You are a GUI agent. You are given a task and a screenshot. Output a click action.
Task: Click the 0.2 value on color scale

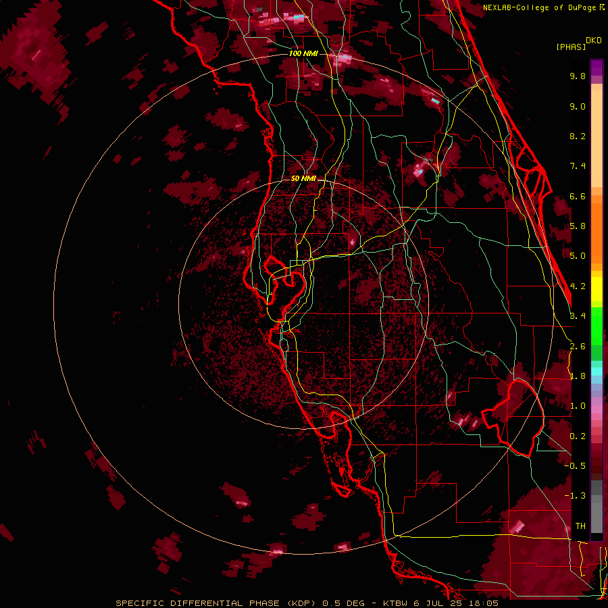pyautogui.click(x=578, y=436)
